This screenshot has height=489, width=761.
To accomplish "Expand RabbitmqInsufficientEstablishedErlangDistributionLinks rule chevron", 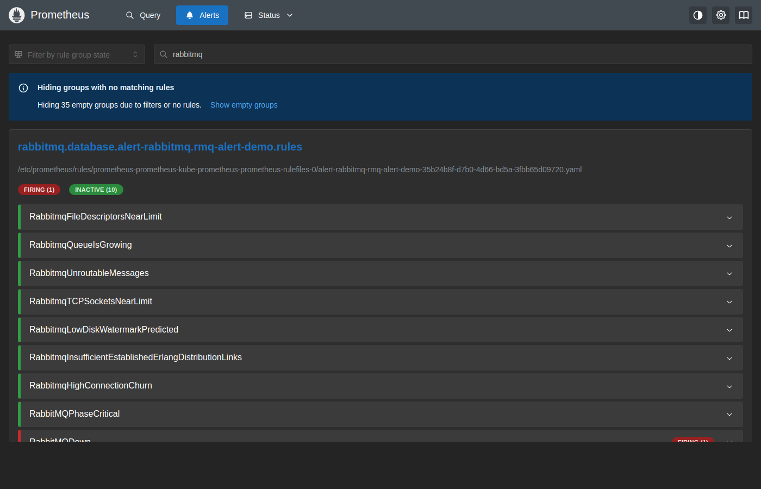I will [x=729, y=358].
